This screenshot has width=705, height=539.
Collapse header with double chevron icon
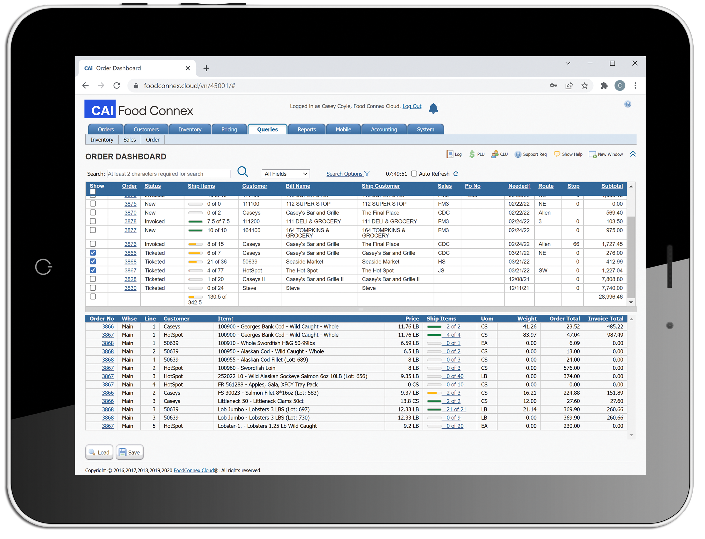pyautogui.click(x=633, y=154)
